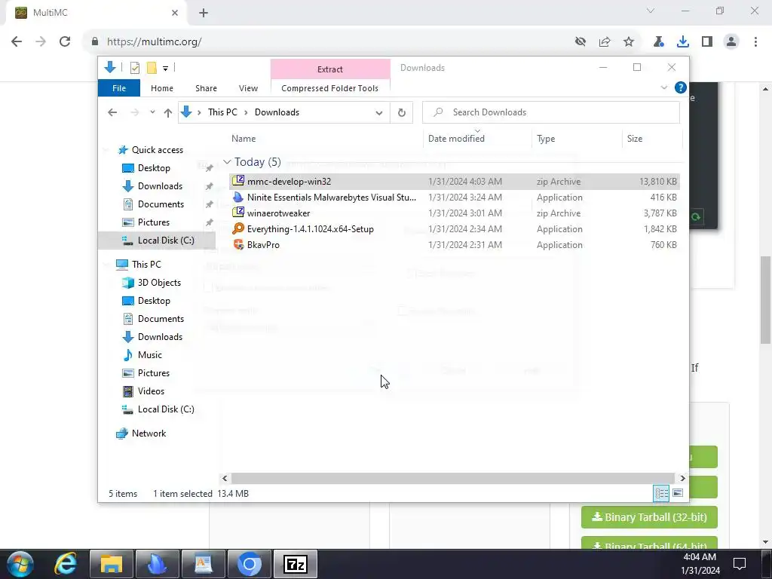Select the Everything-1.4.1.1024.x64-Setup installer icon
772x579 pixels.
[x=238, y=228]
